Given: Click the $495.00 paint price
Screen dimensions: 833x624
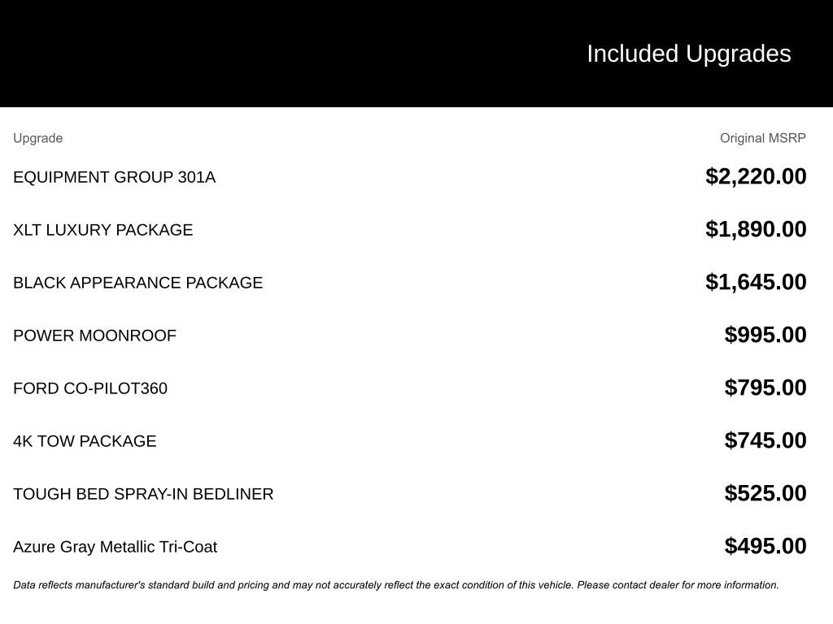Looking at the screenshot, I should (765, 546).
